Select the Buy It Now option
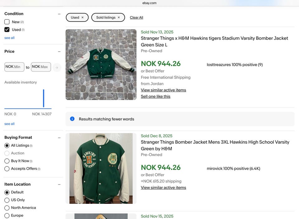This screenshot has width=299, height=219. point(7,161)
